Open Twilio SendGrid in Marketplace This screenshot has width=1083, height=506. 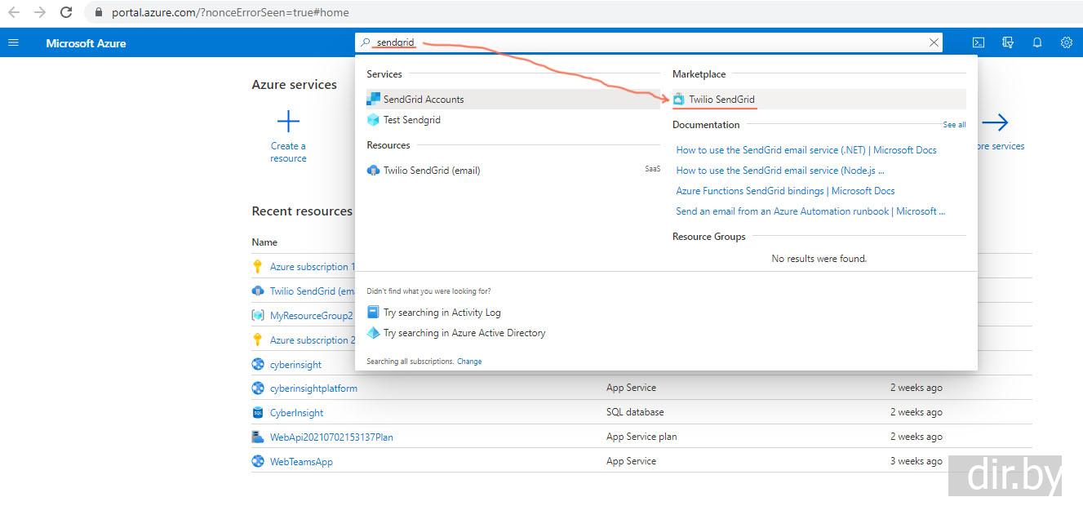point(721,100)
